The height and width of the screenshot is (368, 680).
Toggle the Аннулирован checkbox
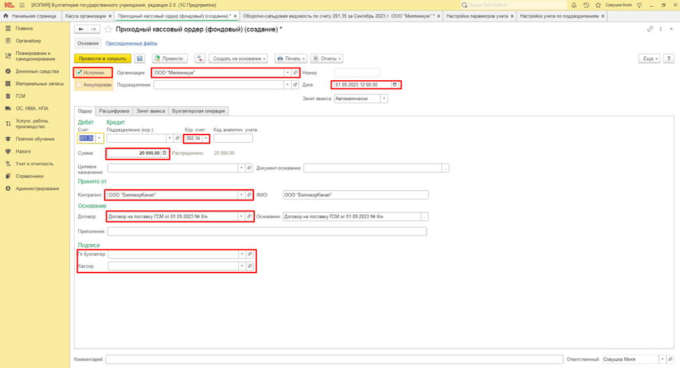[79, 85]
